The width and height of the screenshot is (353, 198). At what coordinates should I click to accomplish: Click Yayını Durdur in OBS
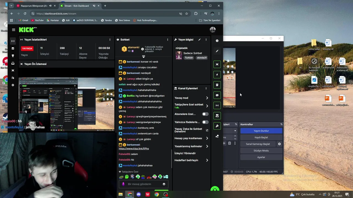tap(261, 131)
